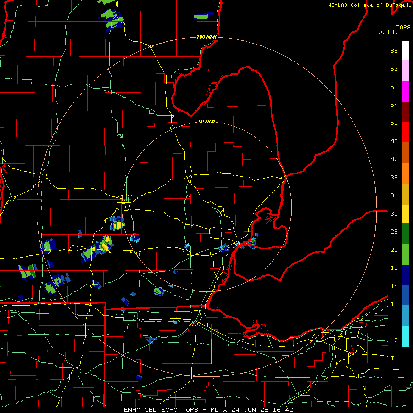Click the dark red swatch near 52 K FT

tap(405, 112)
